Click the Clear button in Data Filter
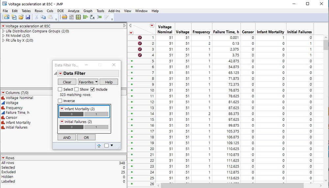 [x=67, y=82]
